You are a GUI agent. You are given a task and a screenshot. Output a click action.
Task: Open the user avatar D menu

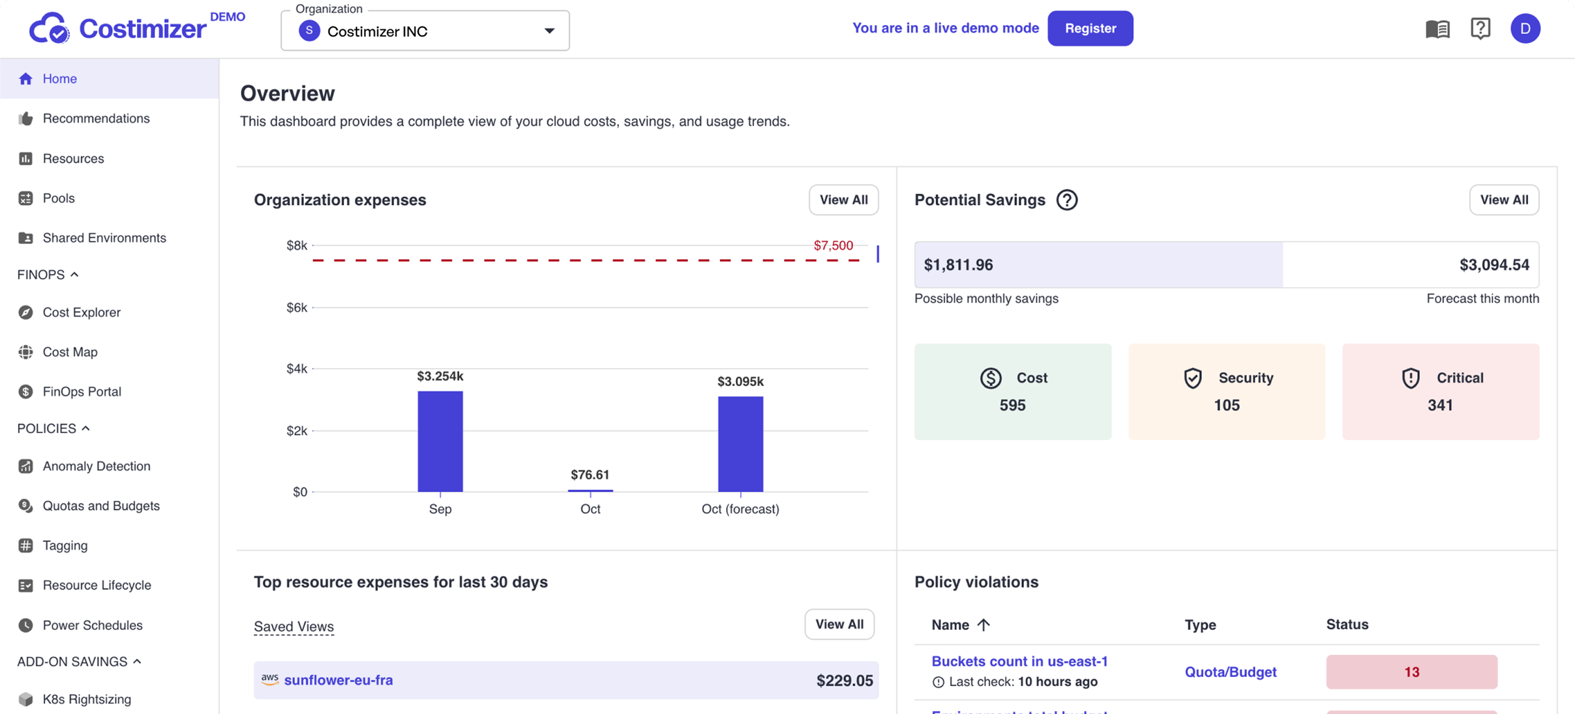[1525, 29]
